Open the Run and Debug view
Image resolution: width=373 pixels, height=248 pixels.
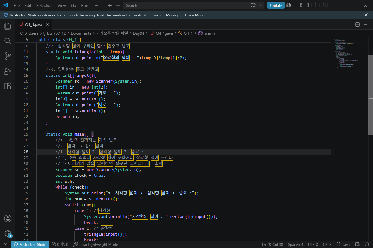pos(7,71)
